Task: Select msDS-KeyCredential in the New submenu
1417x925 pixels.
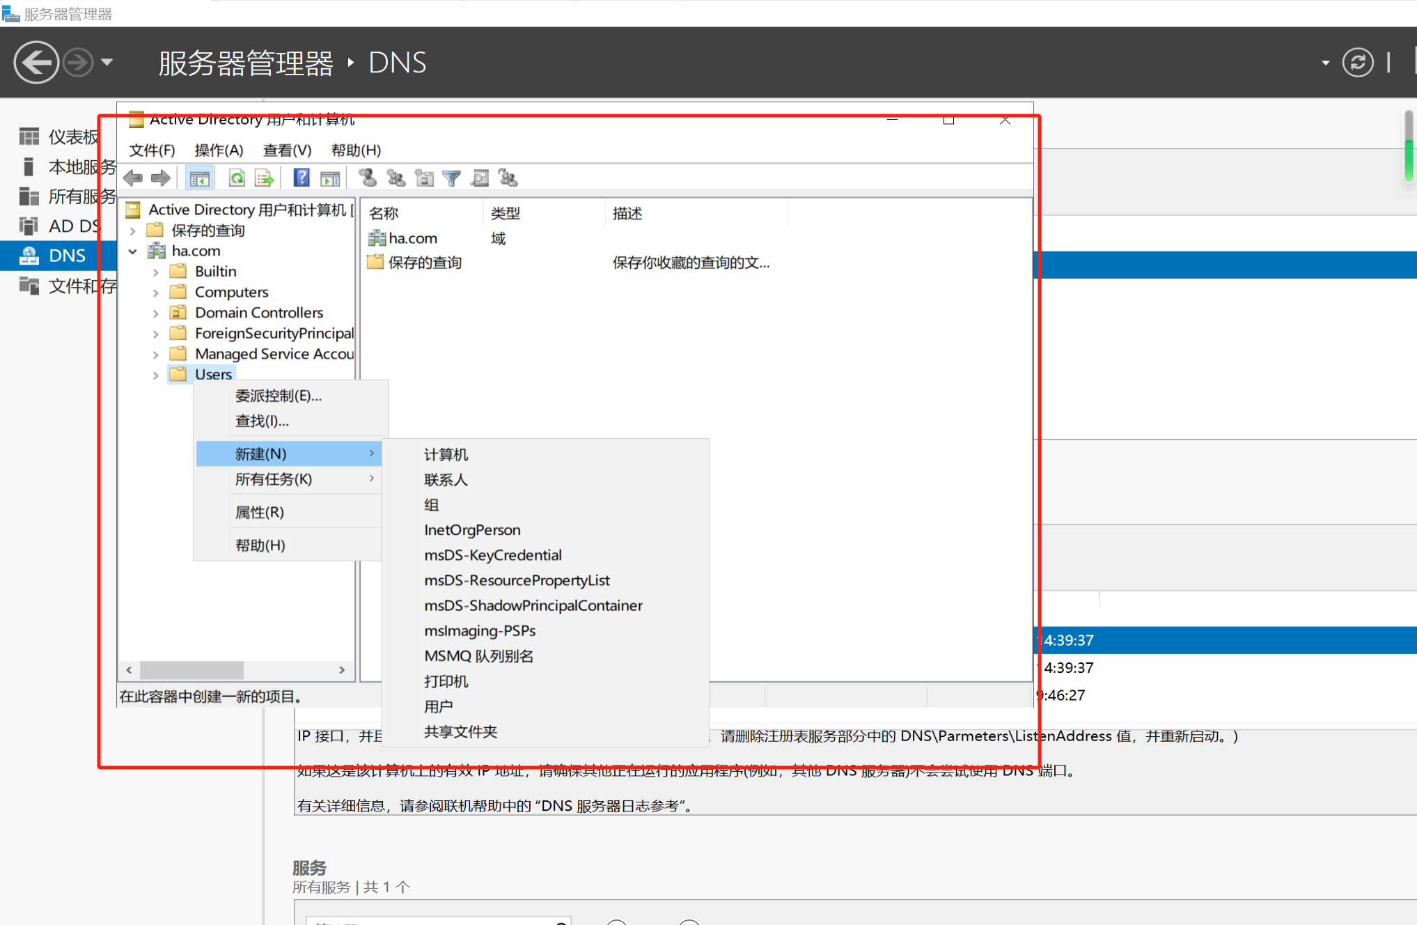Action: tap(545, 555)
